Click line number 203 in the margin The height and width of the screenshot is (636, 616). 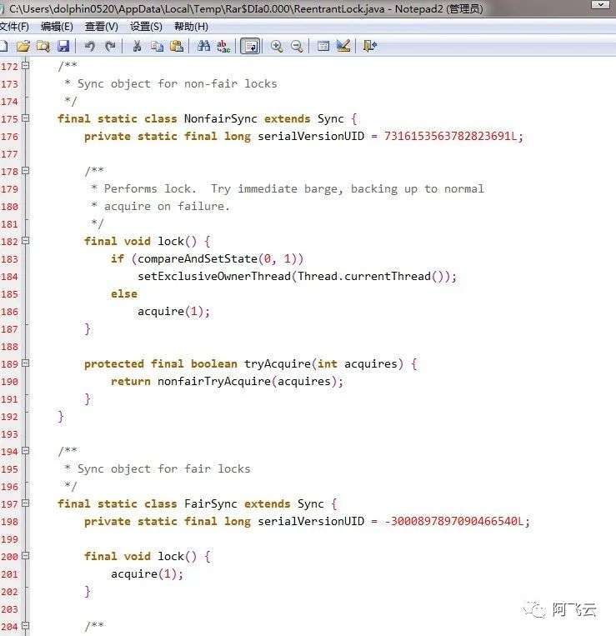click(x=10, y=609)
